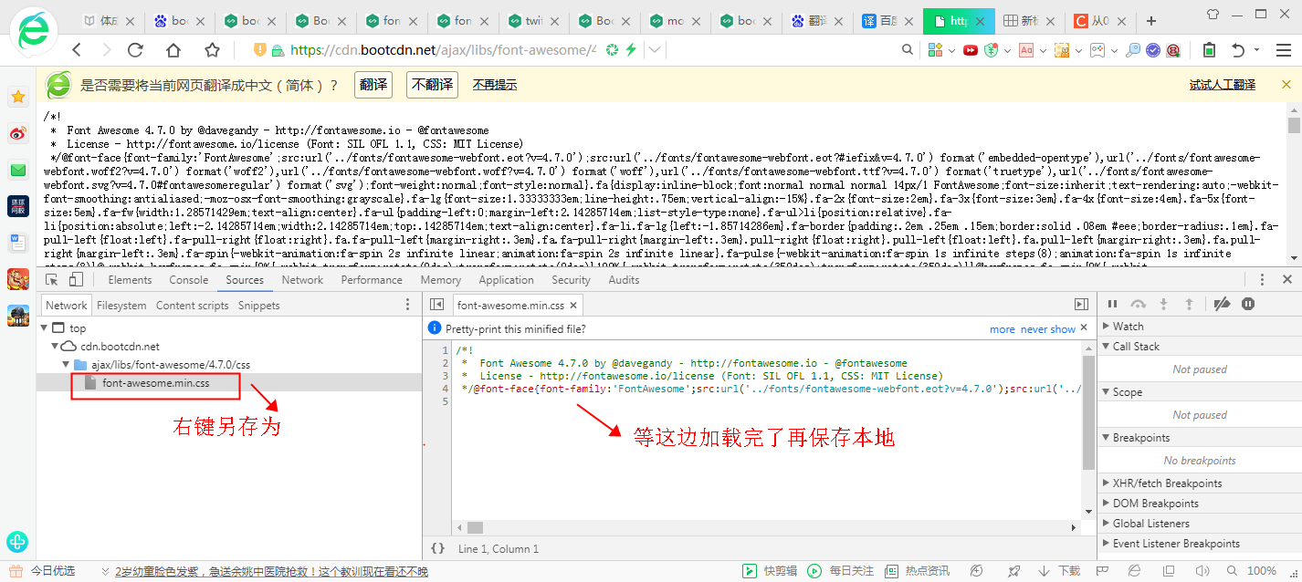Click the inspect element picker icon

coord(52,280)
